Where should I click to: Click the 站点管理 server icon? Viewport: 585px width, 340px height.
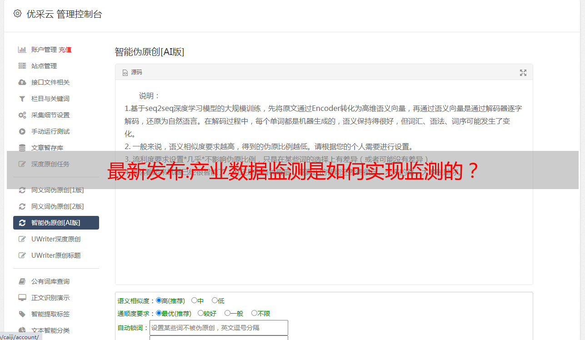pyautogui.click(x=22, y=66)
